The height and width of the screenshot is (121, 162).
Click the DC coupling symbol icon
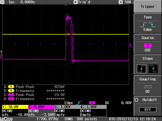[x=148, y=87]
